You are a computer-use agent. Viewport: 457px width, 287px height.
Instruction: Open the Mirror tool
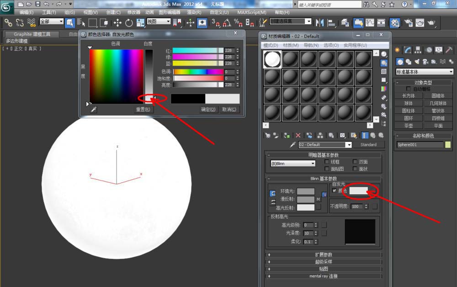pyautogui.click(x=319, y=22)
